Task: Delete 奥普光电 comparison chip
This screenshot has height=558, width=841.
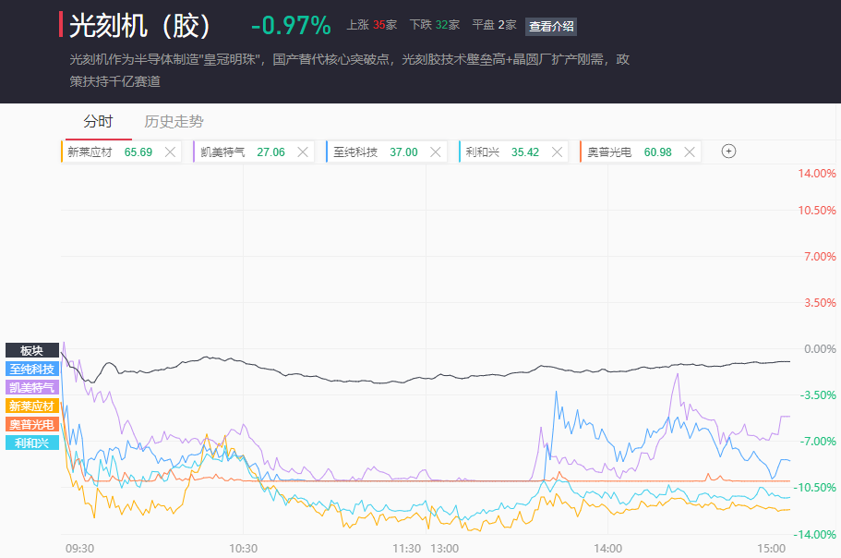Action: [689, 152]
